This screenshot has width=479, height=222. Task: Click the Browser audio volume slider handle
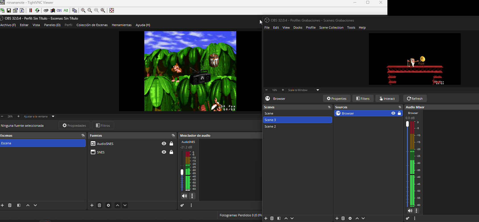[407, 124]
